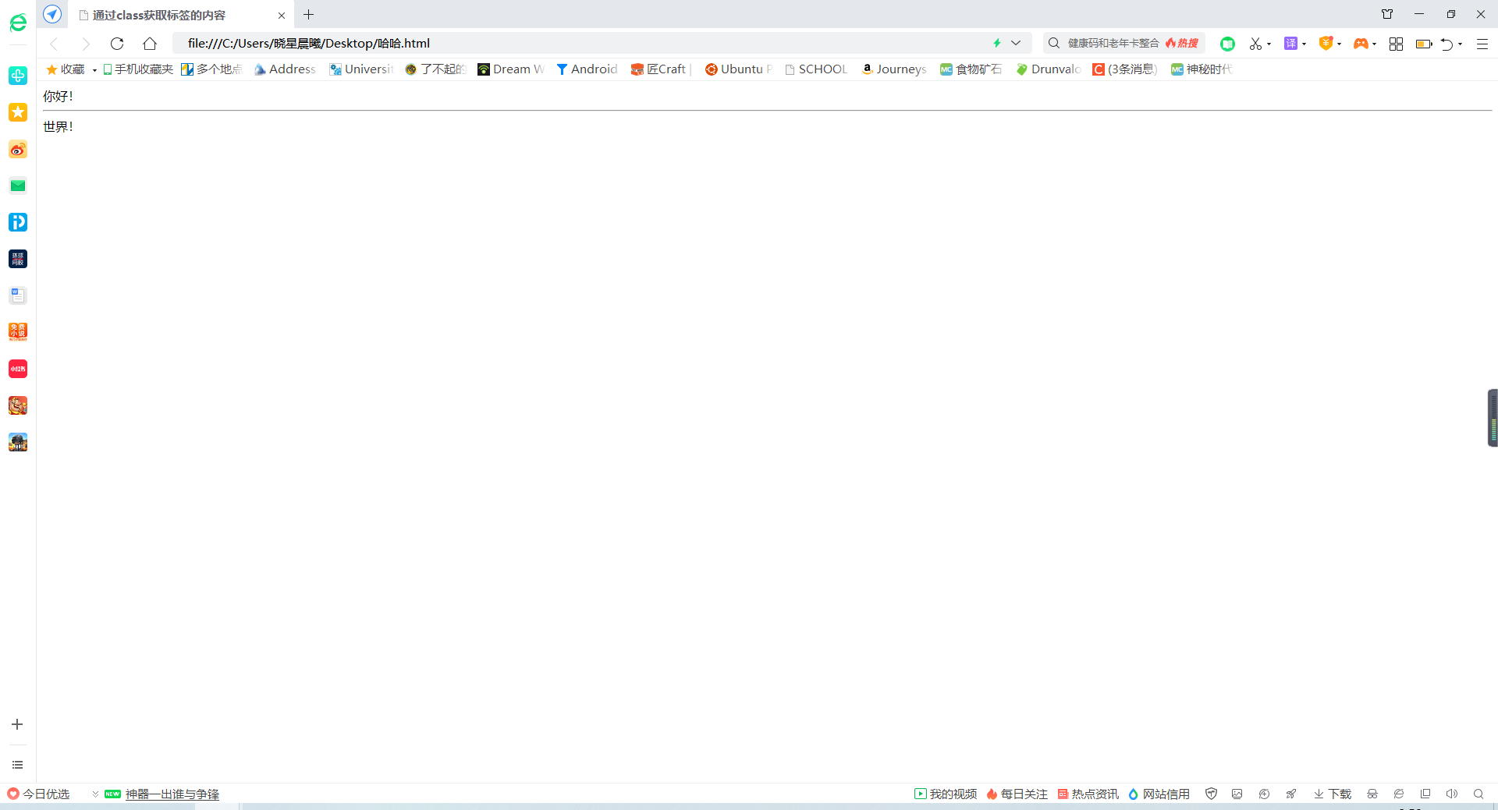Expand the 收藏 bookmarks dropdown arrow
Image resolution: width=1498 pixels, height=810 pixels.
click(x=94, y=70)
